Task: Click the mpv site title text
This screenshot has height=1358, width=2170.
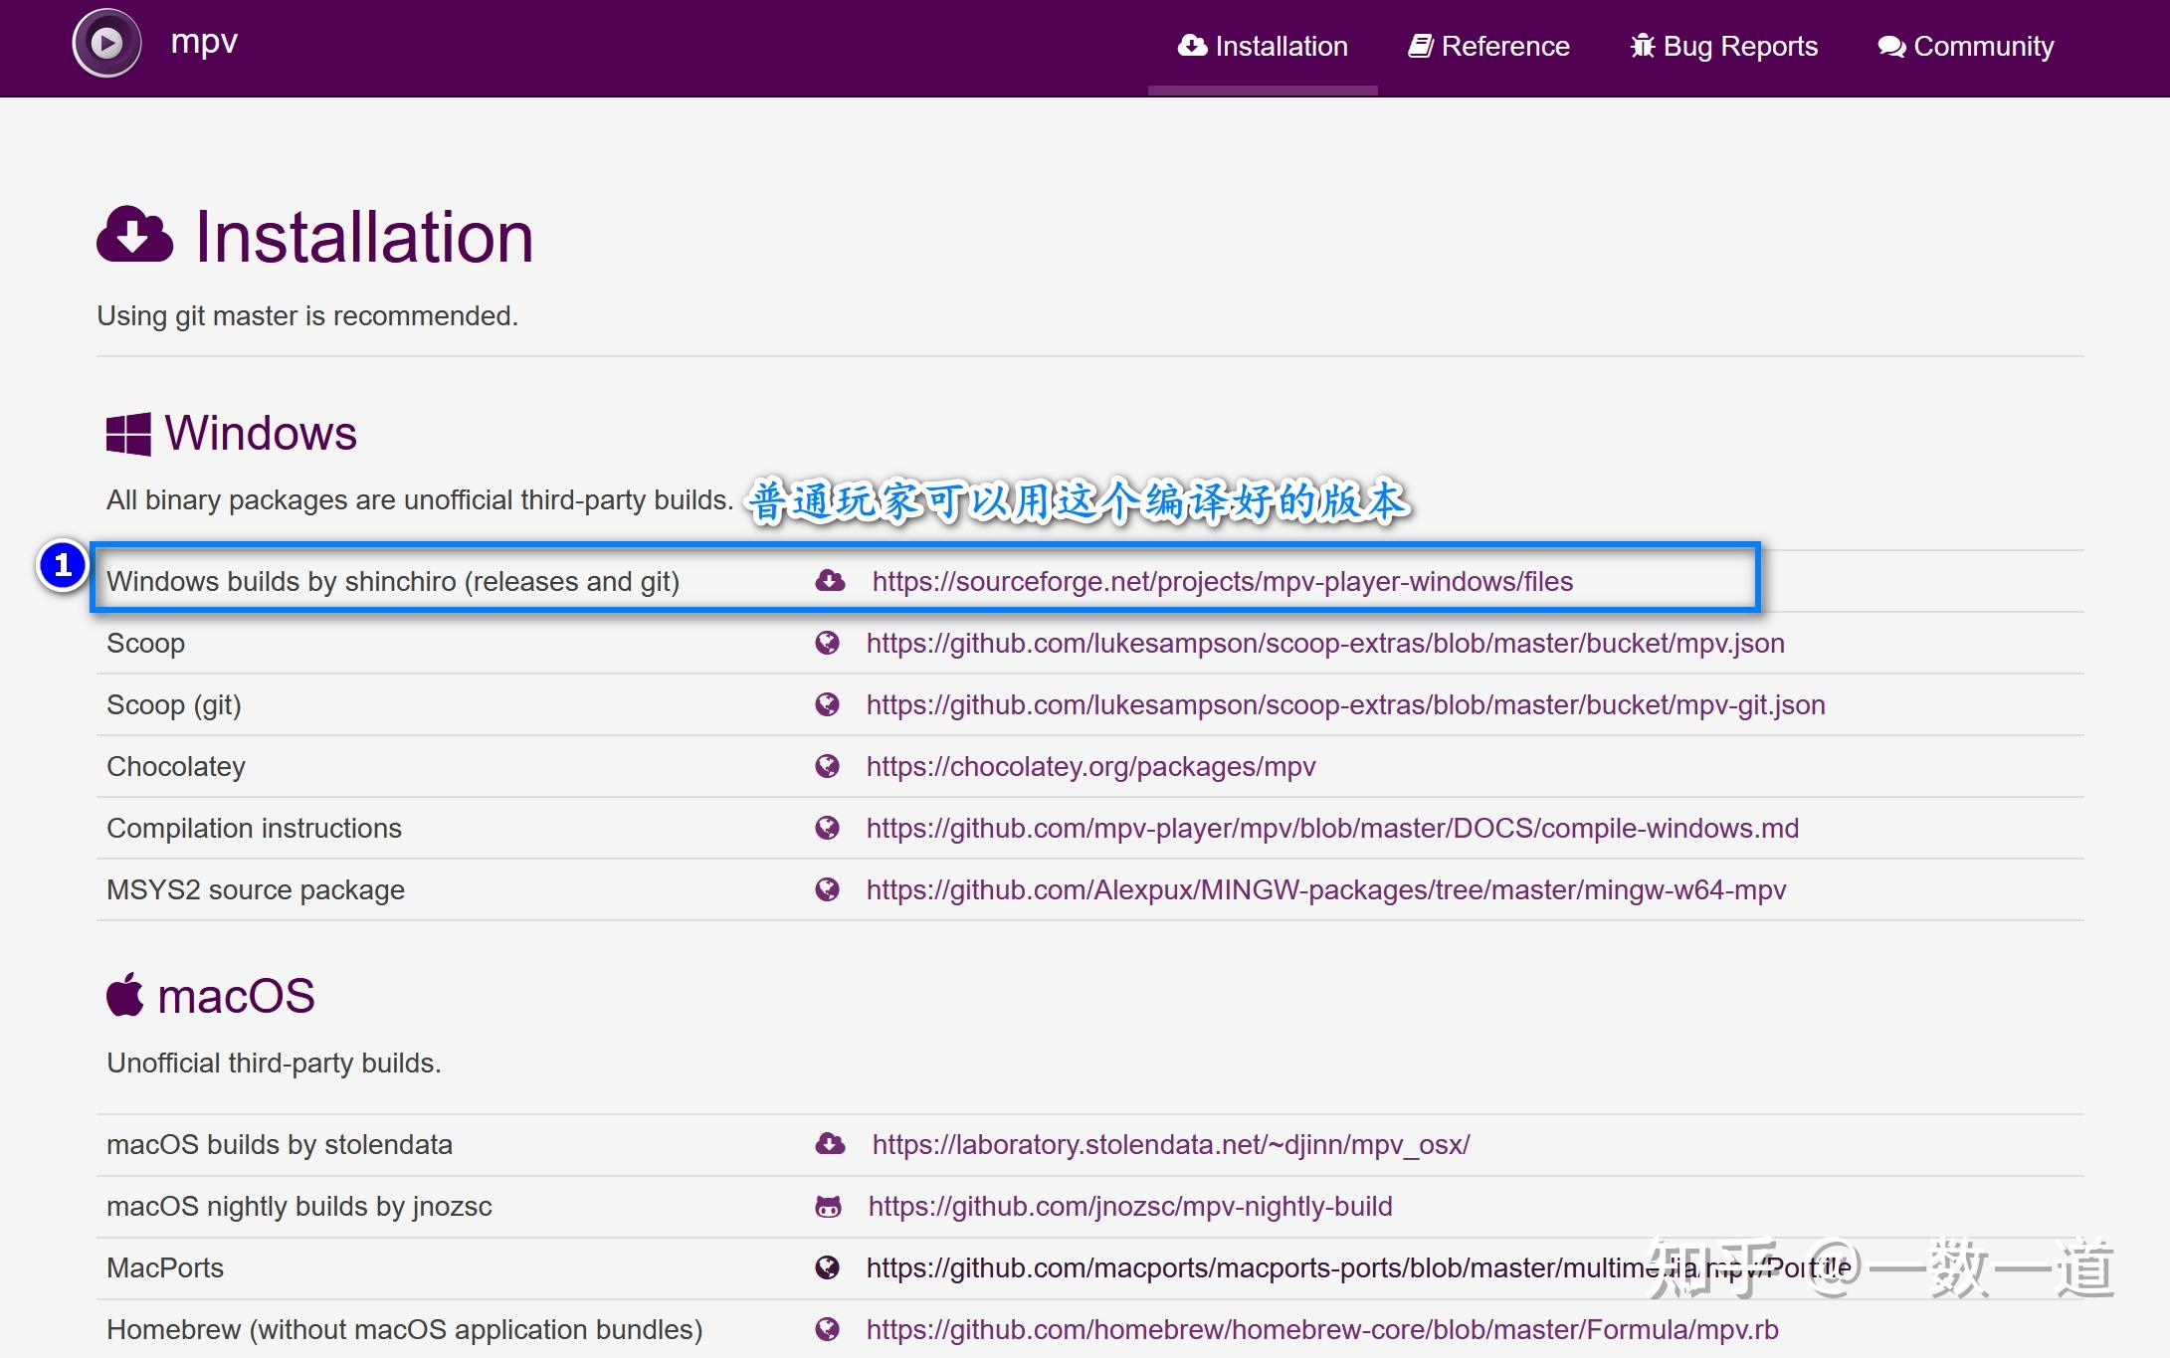Action: [204, 42]
